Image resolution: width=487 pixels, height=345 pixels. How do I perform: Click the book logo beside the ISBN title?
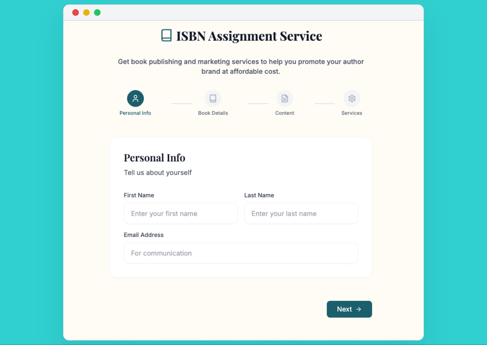click(166, 36)
